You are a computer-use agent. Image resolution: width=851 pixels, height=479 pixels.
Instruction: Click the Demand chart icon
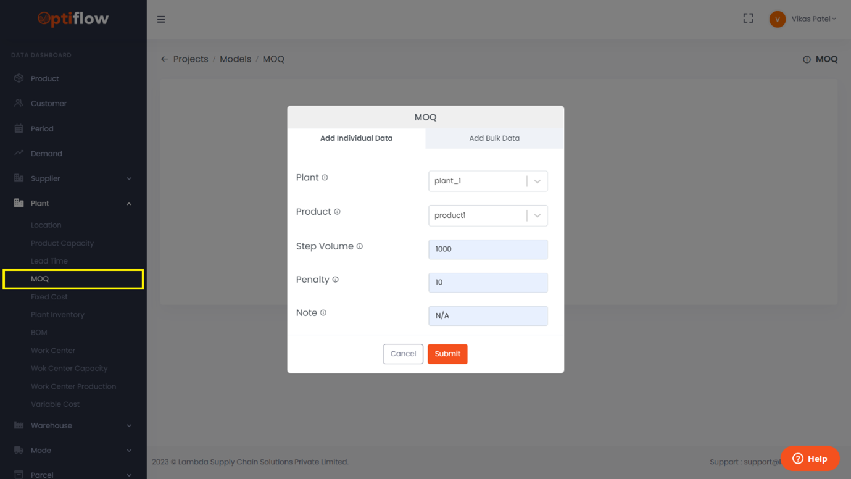(19, 153)
